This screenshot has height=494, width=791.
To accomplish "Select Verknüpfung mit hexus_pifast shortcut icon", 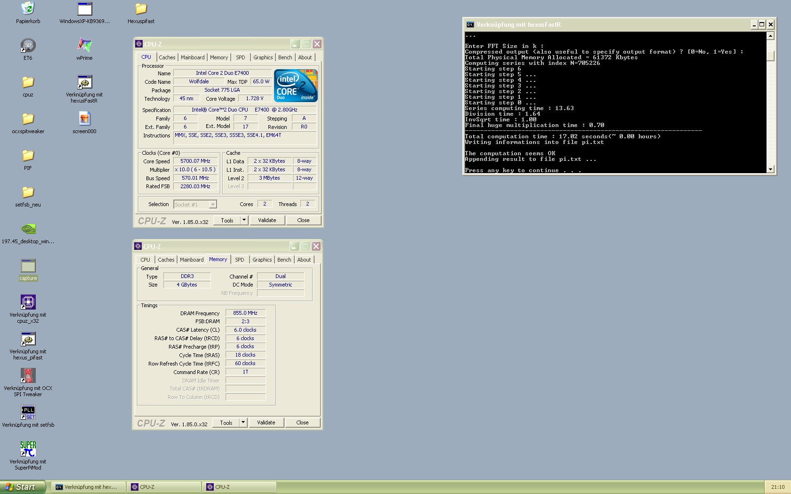I will (x=28, y=339).
